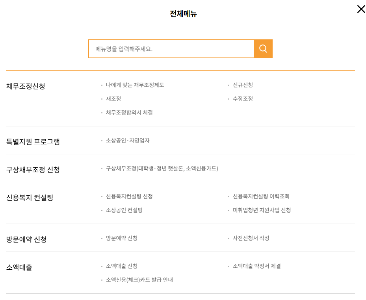The image size is (366, 300).
Task: Select the 채무조정신청 category heading
Action: 26,86
